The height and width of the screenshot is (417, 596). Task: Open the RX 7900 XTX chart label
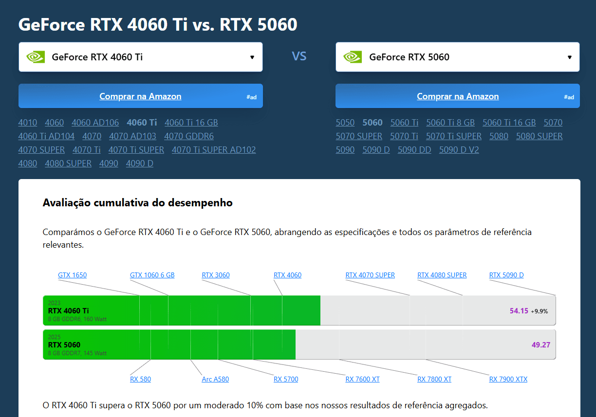pos(508,379)
